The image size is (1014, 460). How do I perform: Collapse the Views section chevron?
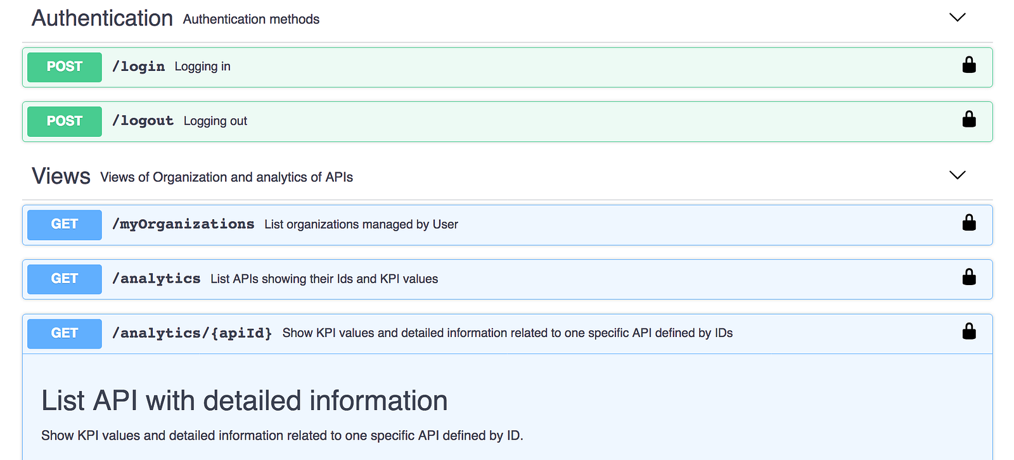click(957, 176)
